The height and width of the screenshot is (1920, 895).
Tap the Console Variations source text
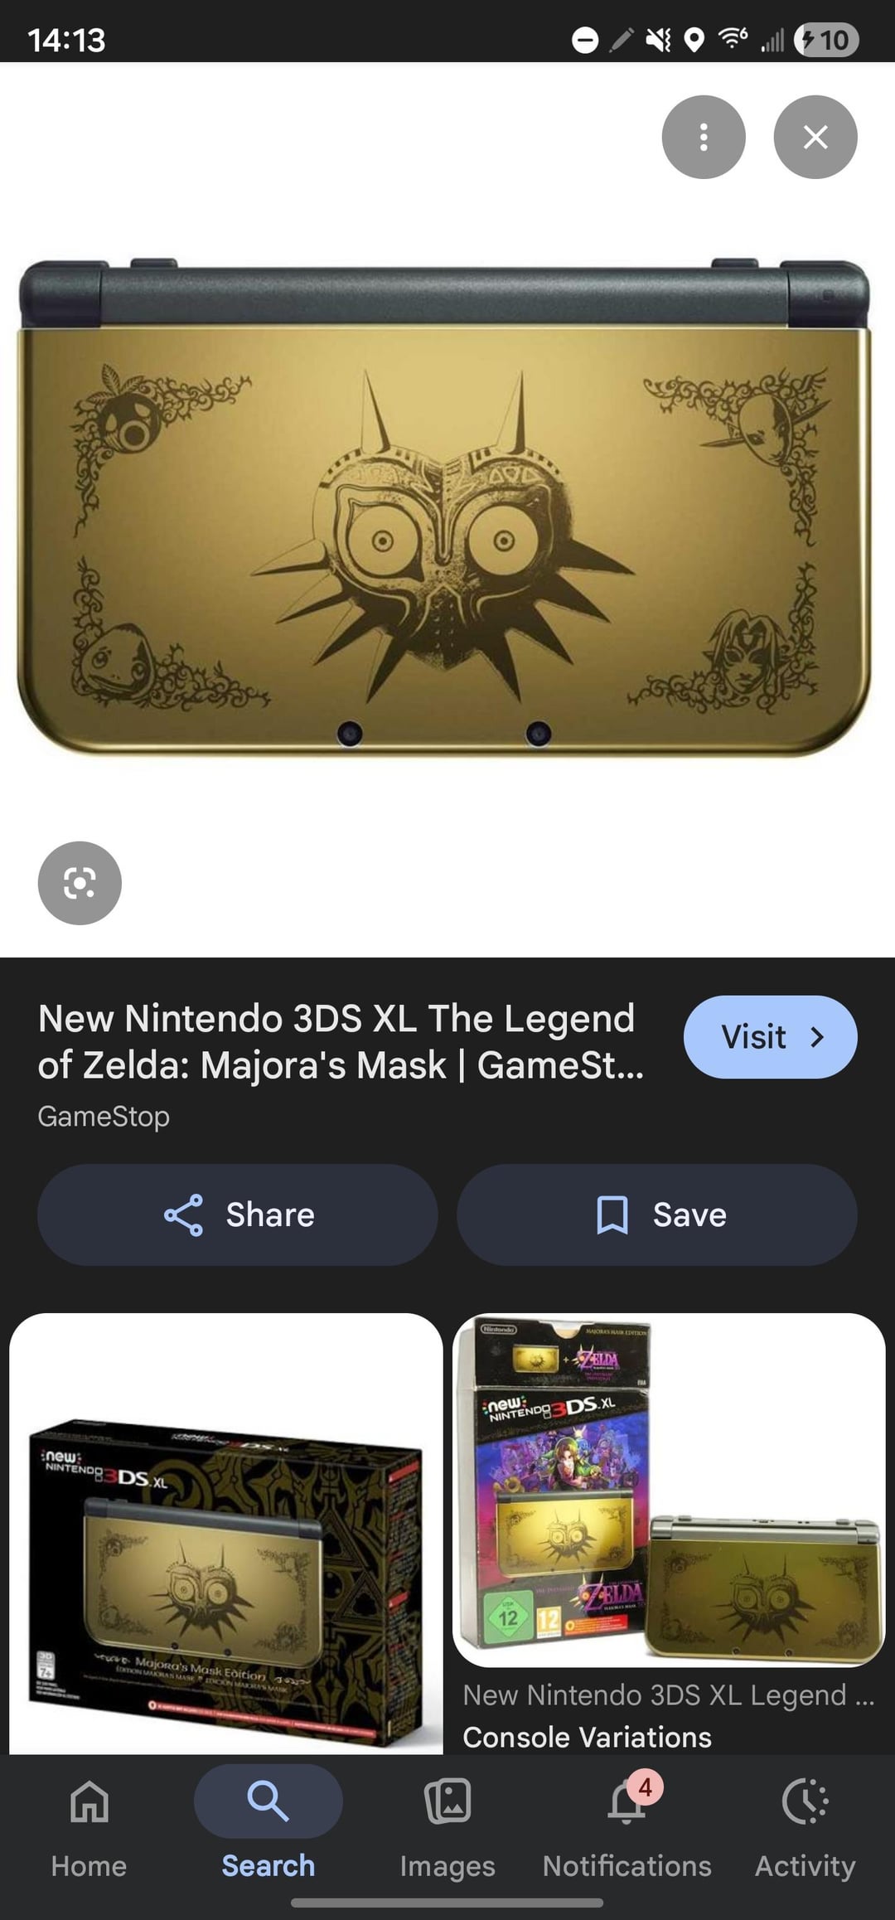pyautogui.click(x=587, y=1737)
